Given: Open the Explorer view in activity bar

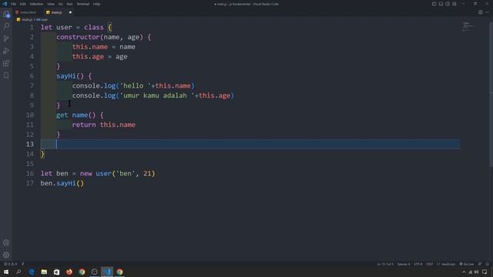Looking at the screenshot, I should point(6,14).
